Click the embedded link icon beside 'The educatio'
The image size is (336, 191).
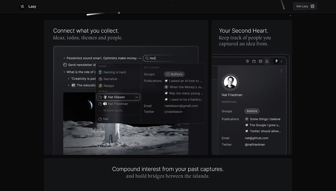pyautogui.click(x=73, y=85)
